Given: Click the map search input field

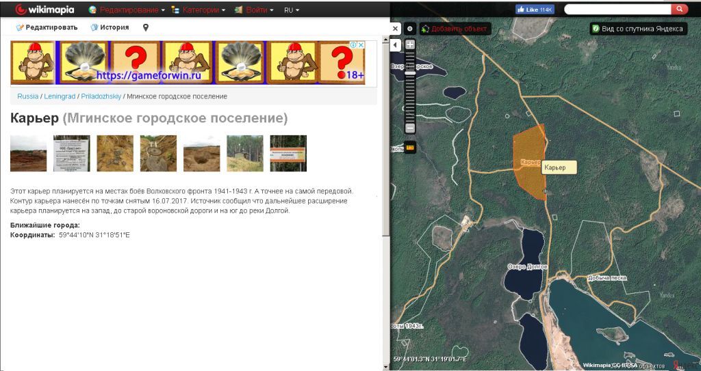Looking at the screenshot, I should (x=617, y=10).
